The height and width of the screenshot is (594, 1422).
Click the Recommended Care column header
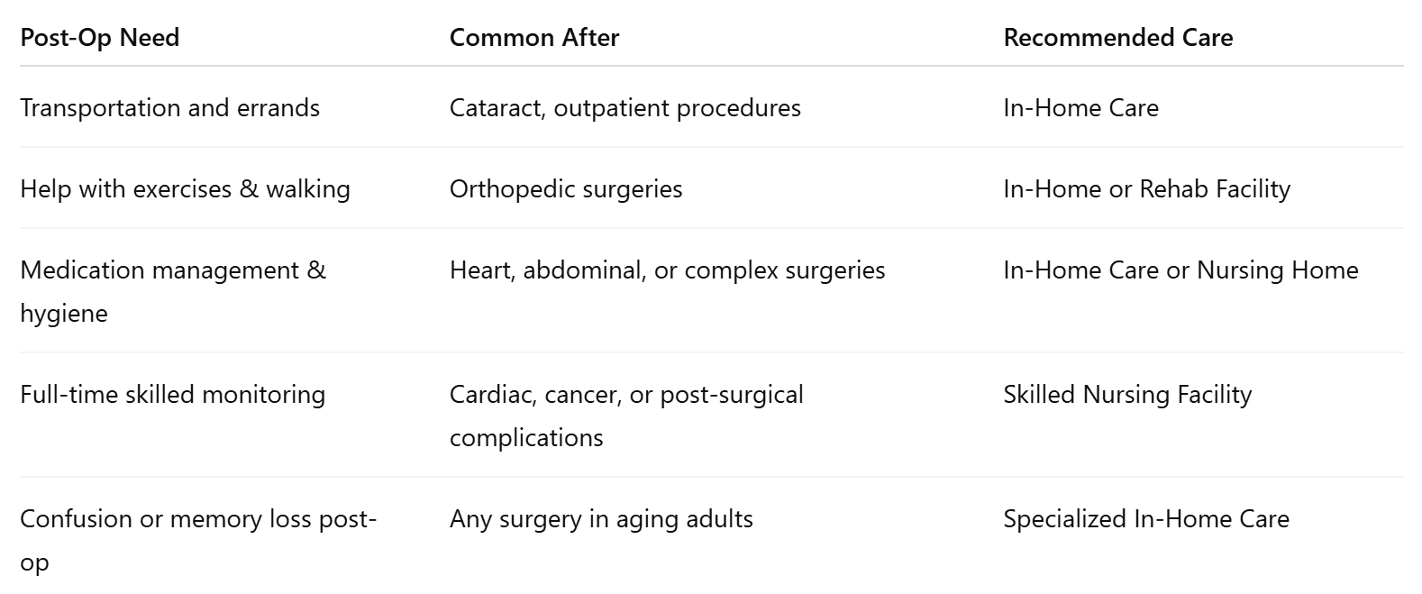[1118, 38]
